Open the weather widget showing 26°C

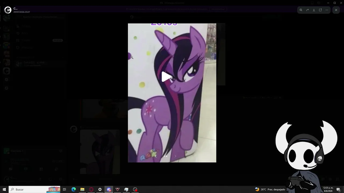coord(270,190)
